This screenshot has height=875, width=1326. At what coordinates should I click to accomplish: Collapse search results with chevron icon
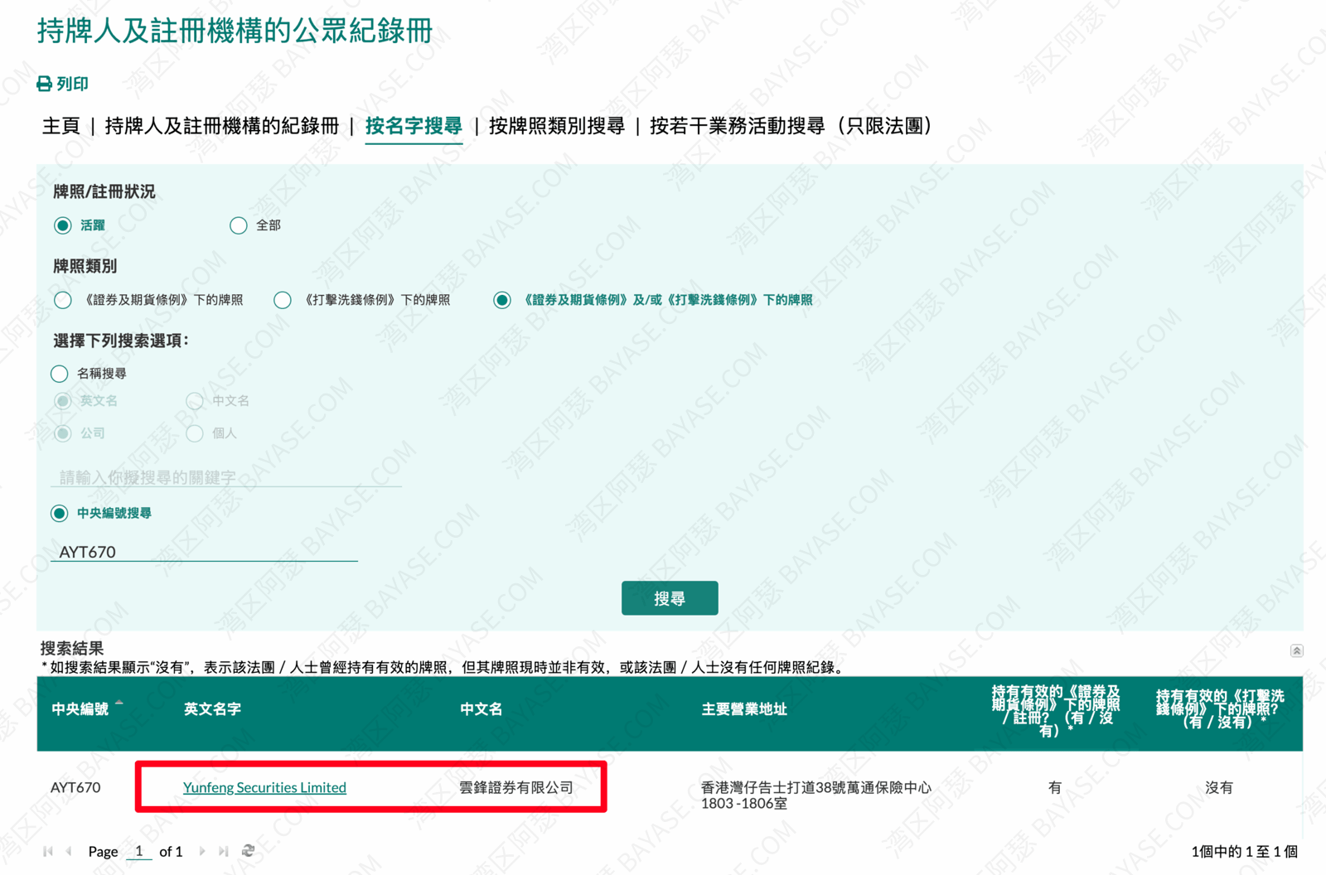[x=1296, y=651]
